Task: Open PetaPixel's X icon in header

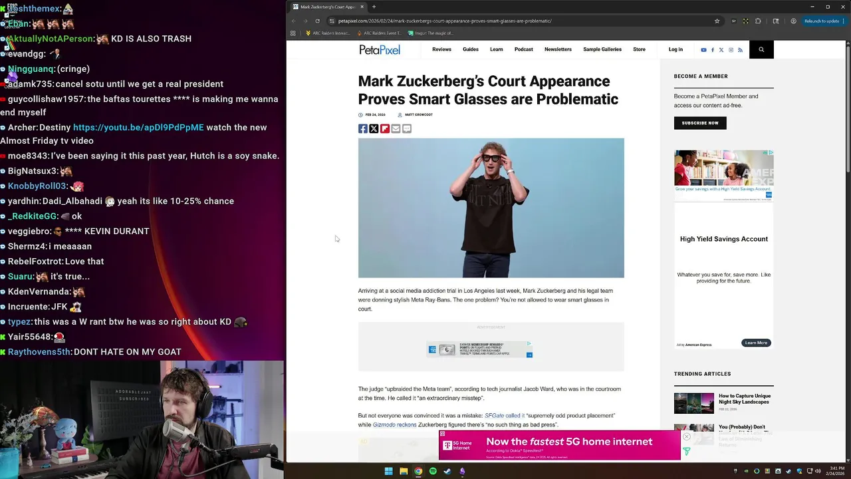Action: click(x=721, y=50)
